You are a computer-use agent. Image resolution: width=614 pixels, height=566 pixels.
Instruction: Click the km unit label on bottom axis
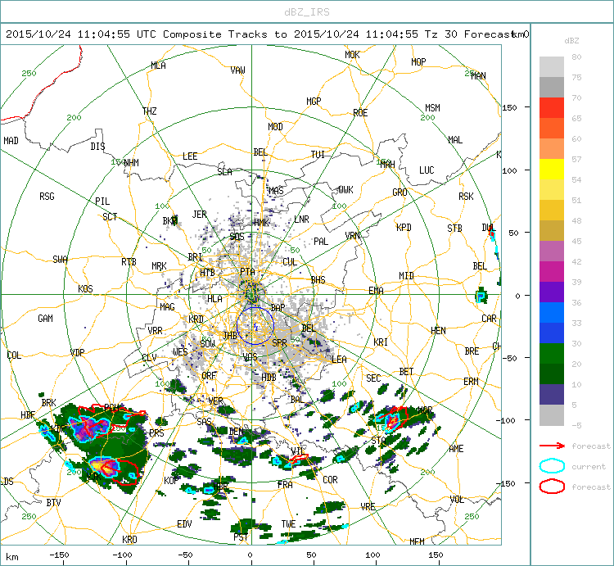tap(12, 557)
